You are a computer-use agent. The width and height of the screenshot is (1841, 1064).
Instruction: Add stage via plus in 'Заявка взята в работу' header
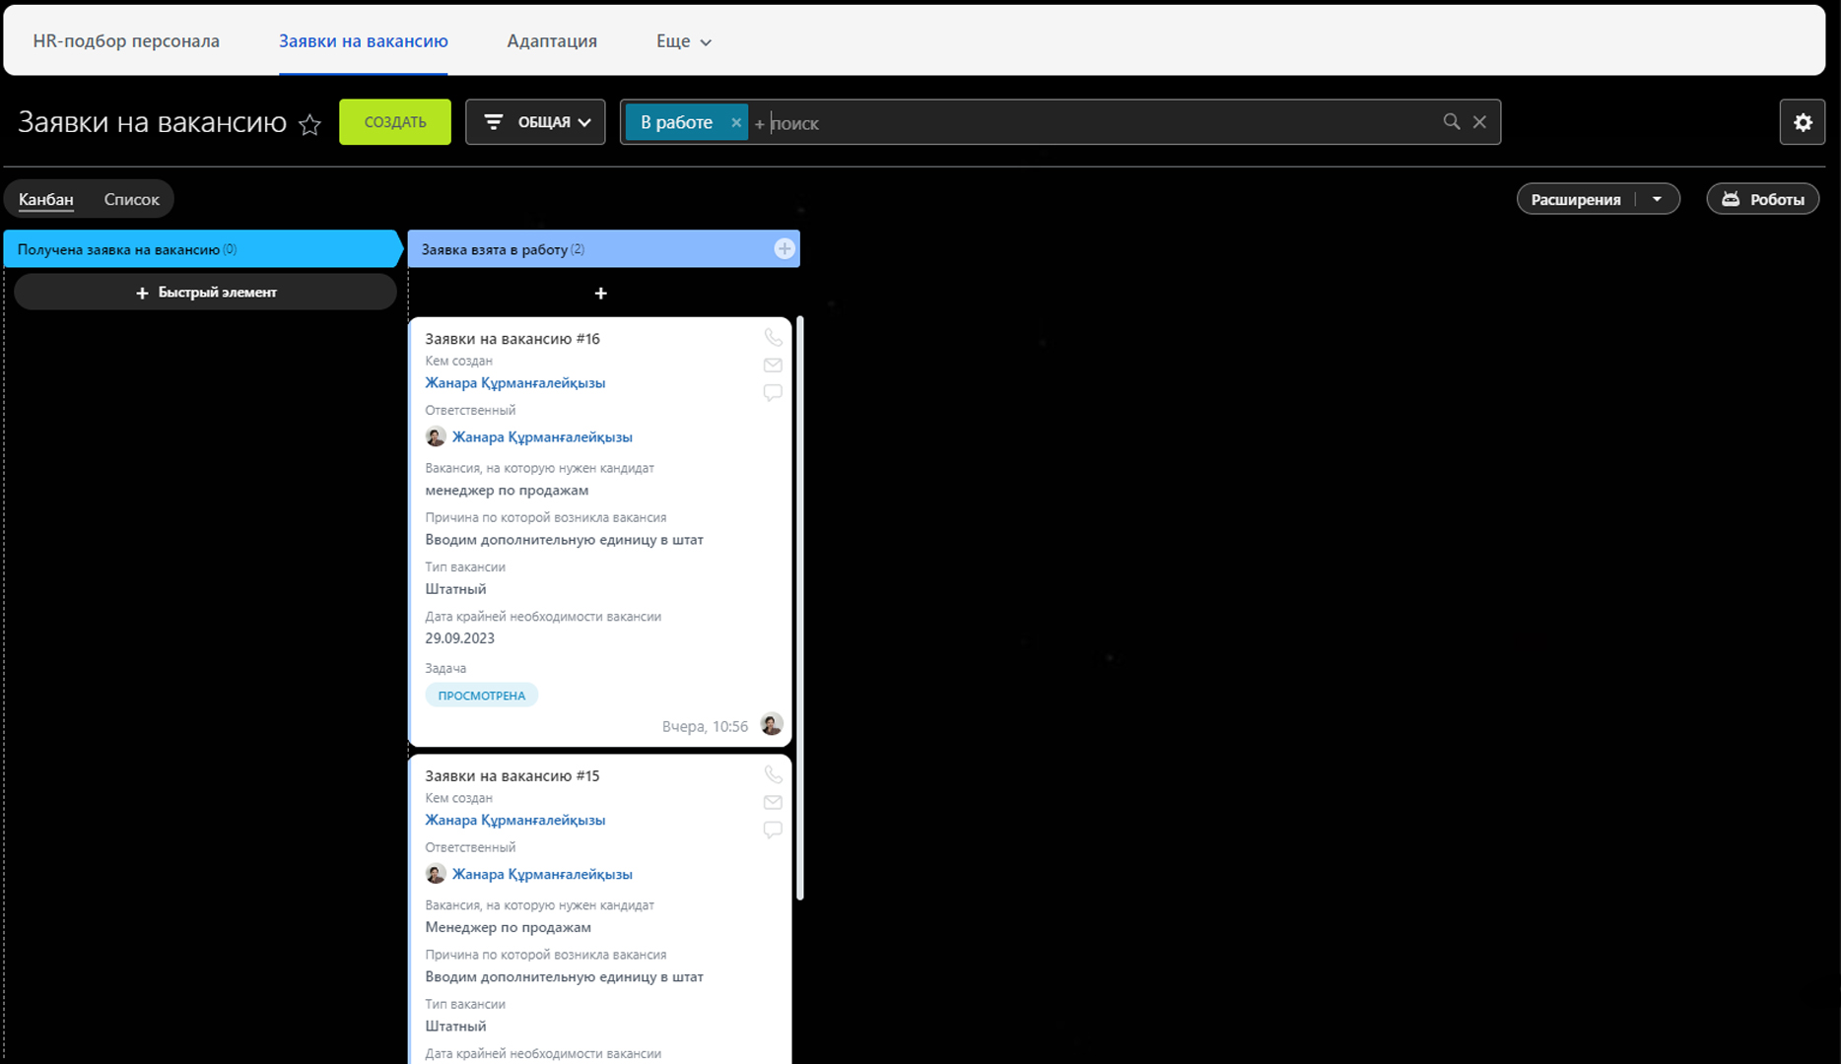click(x=784, y=249)
